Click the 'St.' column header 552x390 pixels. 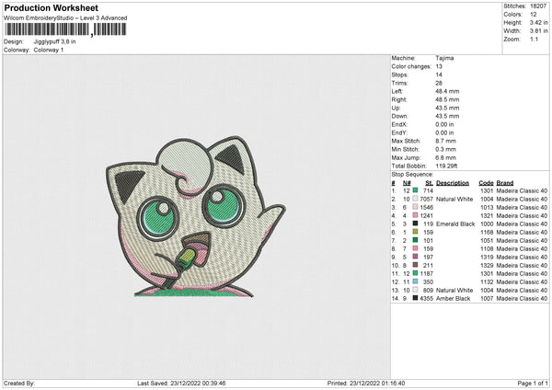[x=429, y=183]
